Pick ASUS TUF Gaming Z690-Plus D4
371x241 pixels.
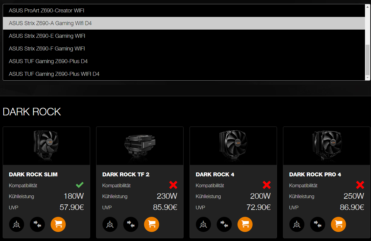[184, 61]
